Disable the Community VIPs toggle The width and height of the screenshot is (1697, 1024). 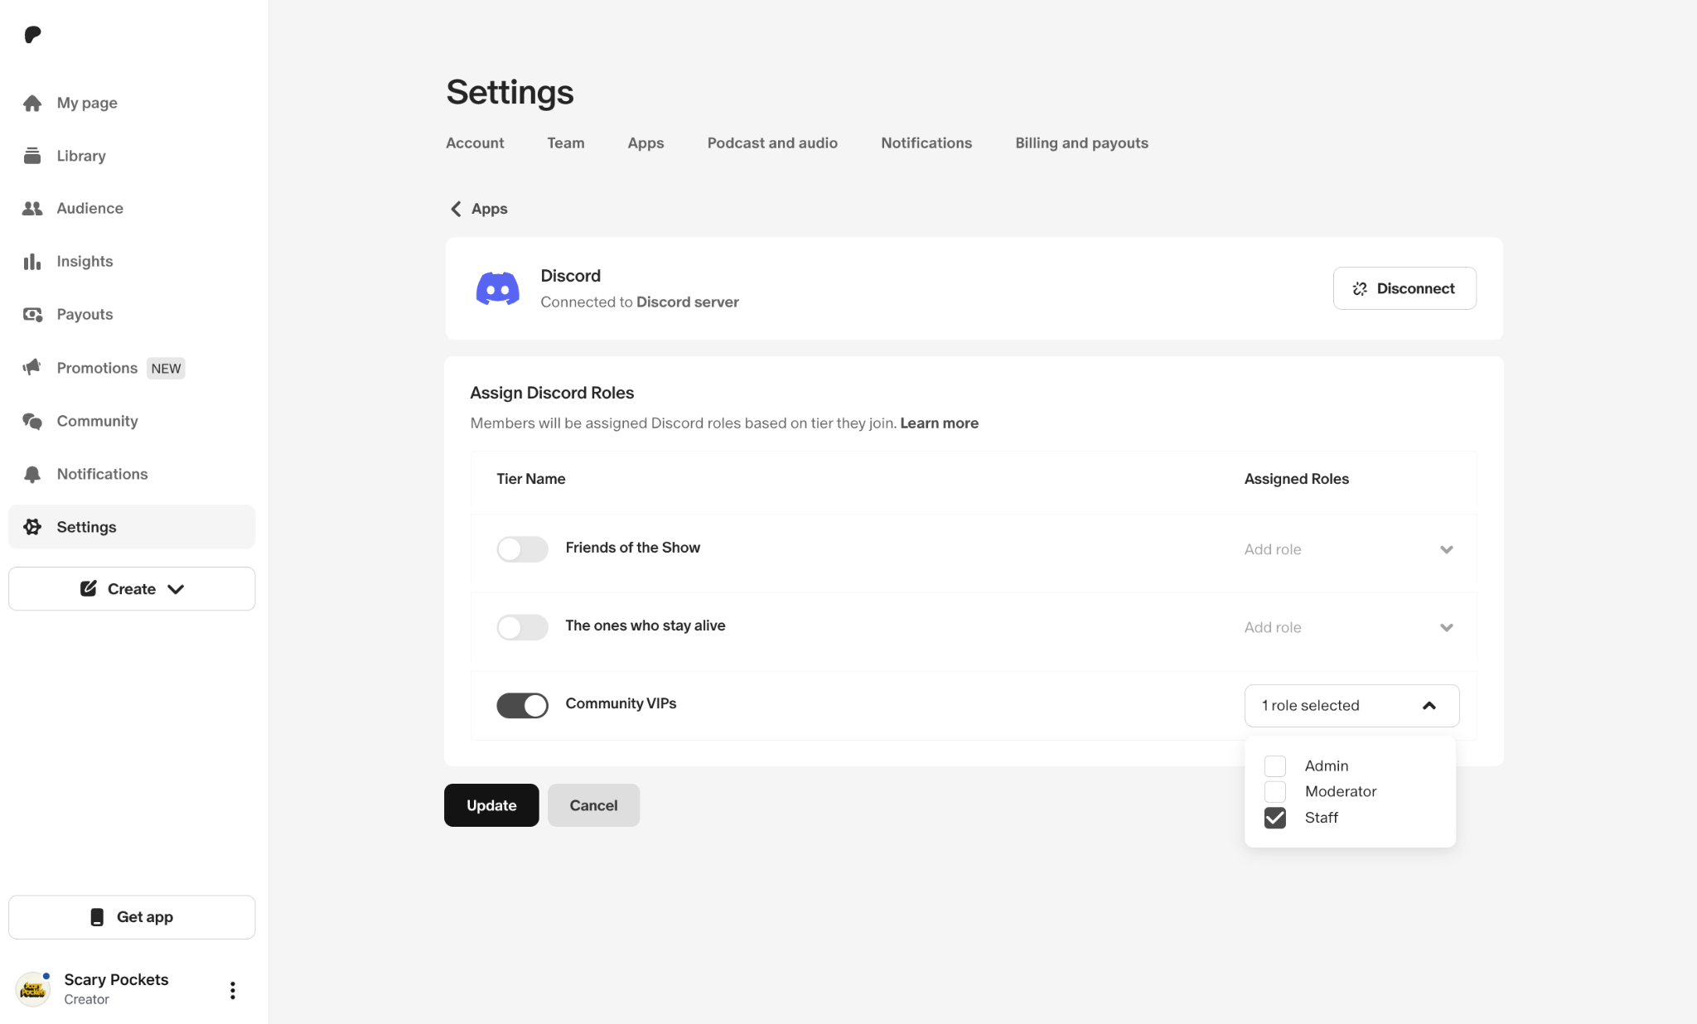(x=522, y=705)
